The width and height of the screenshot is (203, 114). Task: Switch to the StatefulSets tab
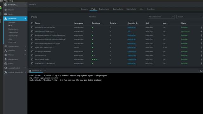click(x=131, y=9)
